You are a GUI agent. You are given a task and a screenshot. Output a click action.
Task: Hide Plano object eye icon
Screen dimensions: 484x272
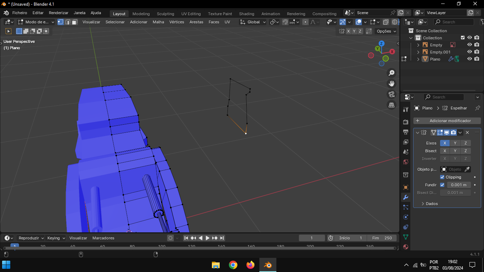[x=469, y=59]
